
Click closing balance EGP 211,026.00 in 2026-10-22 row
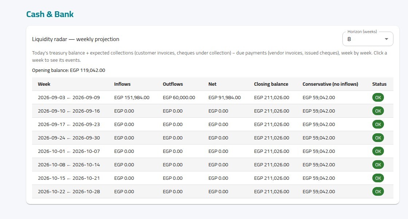(271, 192)
